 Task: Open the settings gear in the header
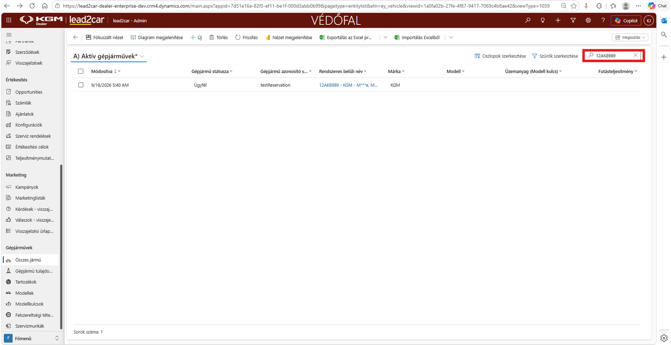tap(588, 20)
